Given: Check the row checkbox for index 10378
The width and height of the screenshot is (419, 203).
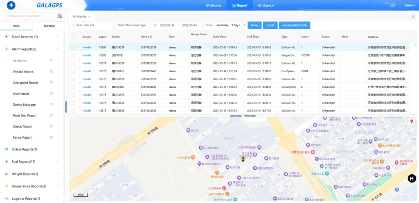Looking at the screenshot, I should (x=73, y=71).
